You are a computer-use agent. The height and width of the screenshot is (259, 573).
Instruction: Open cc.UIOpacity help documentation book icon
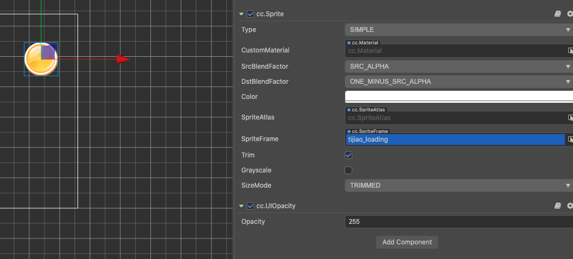(558, 206)
